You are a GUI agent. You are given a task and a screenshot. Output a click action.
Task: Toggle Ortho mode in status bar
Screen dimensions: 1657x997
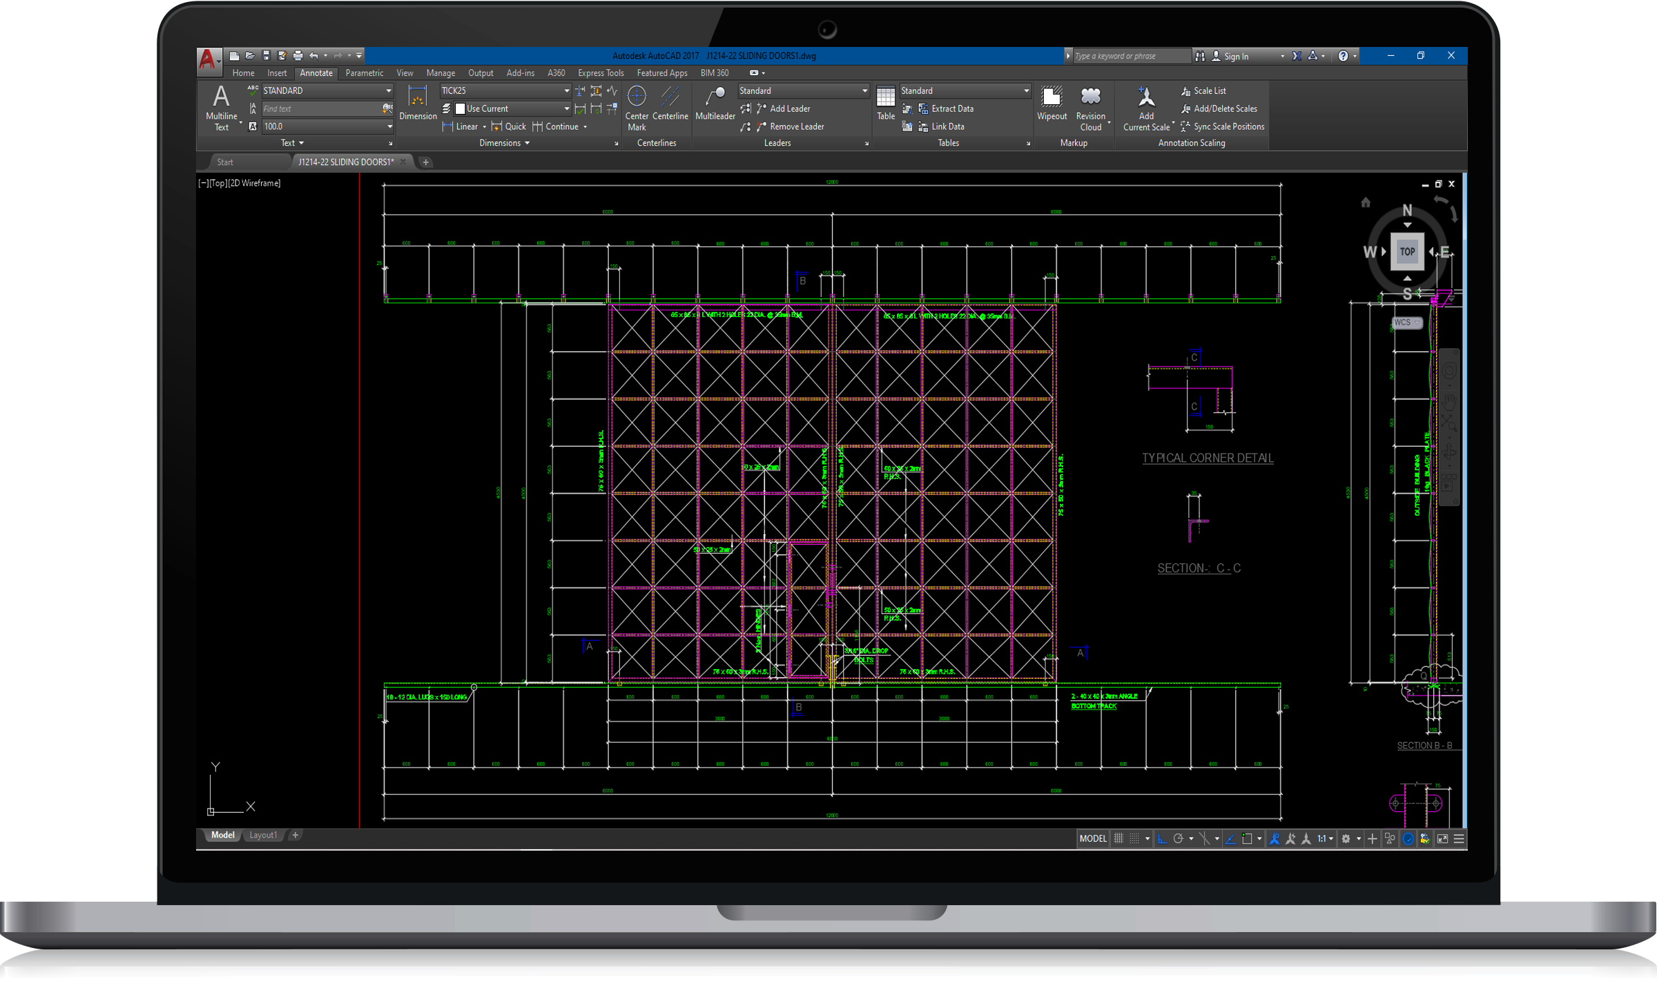[1162, 838]
